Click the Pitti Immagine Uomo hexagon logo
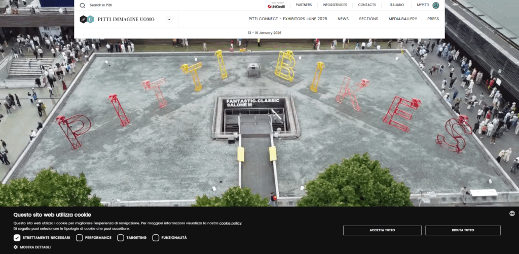Image resolution: width=519 pixels, height=254 pixels. pos(87,19)
